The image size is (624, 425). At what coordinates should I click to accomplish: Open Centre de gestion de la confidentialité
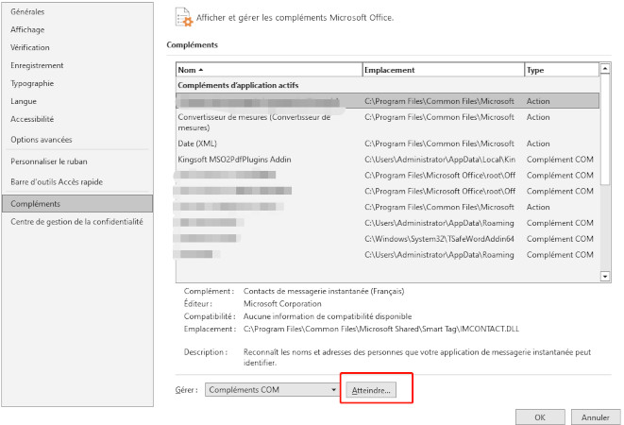pos(76,222)
